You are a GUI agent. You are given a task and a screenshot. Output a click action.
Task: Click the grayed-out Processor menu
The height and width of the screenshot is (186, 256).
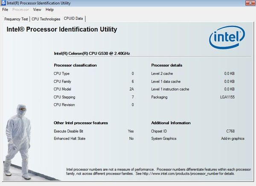tap(21, 9)
